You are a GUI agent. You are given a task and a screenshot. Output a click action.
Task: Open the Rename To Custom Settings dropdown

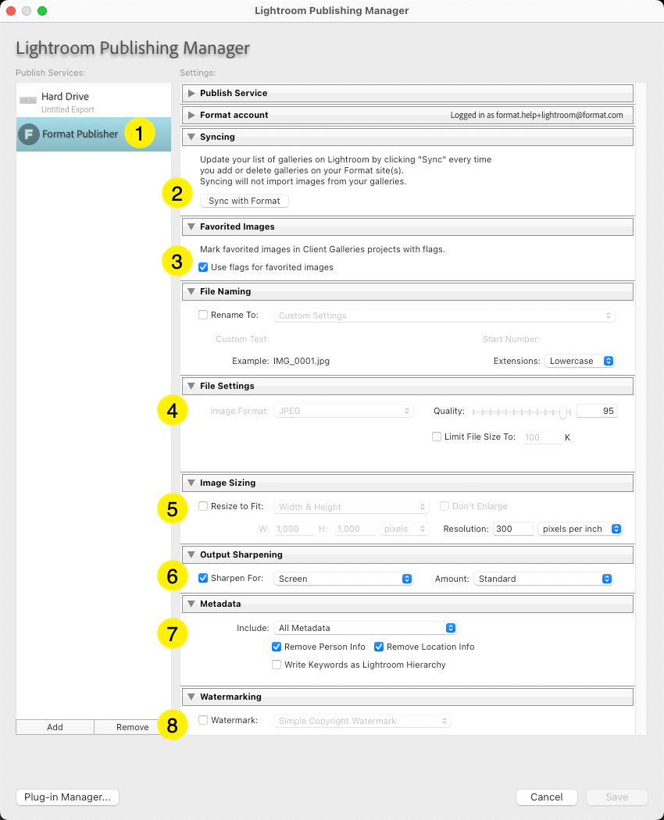(444, 316)
